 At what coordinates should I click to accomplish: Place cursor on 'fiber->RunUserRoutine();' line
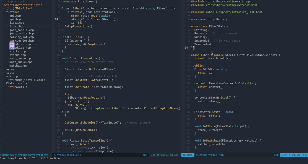87,98
